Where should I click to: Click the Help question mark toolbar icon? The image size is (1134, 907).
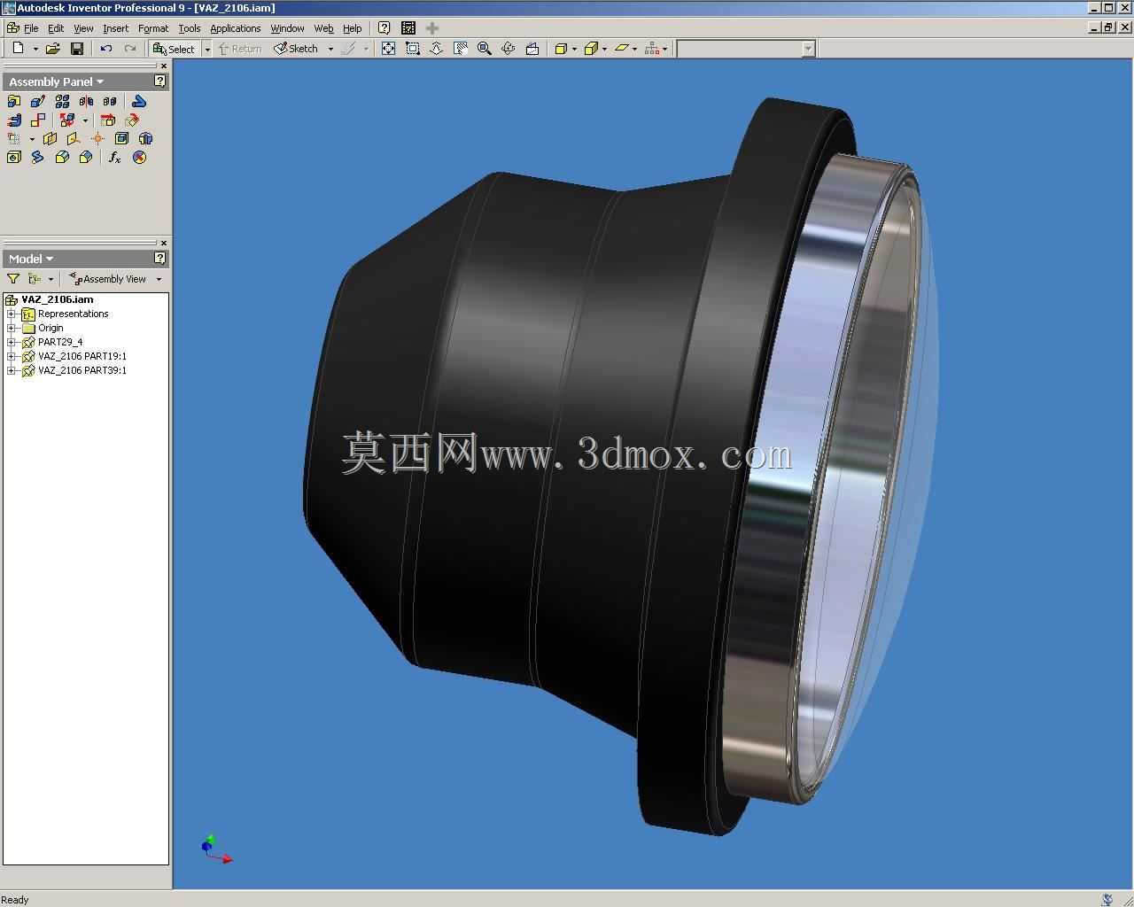[384, 28]
